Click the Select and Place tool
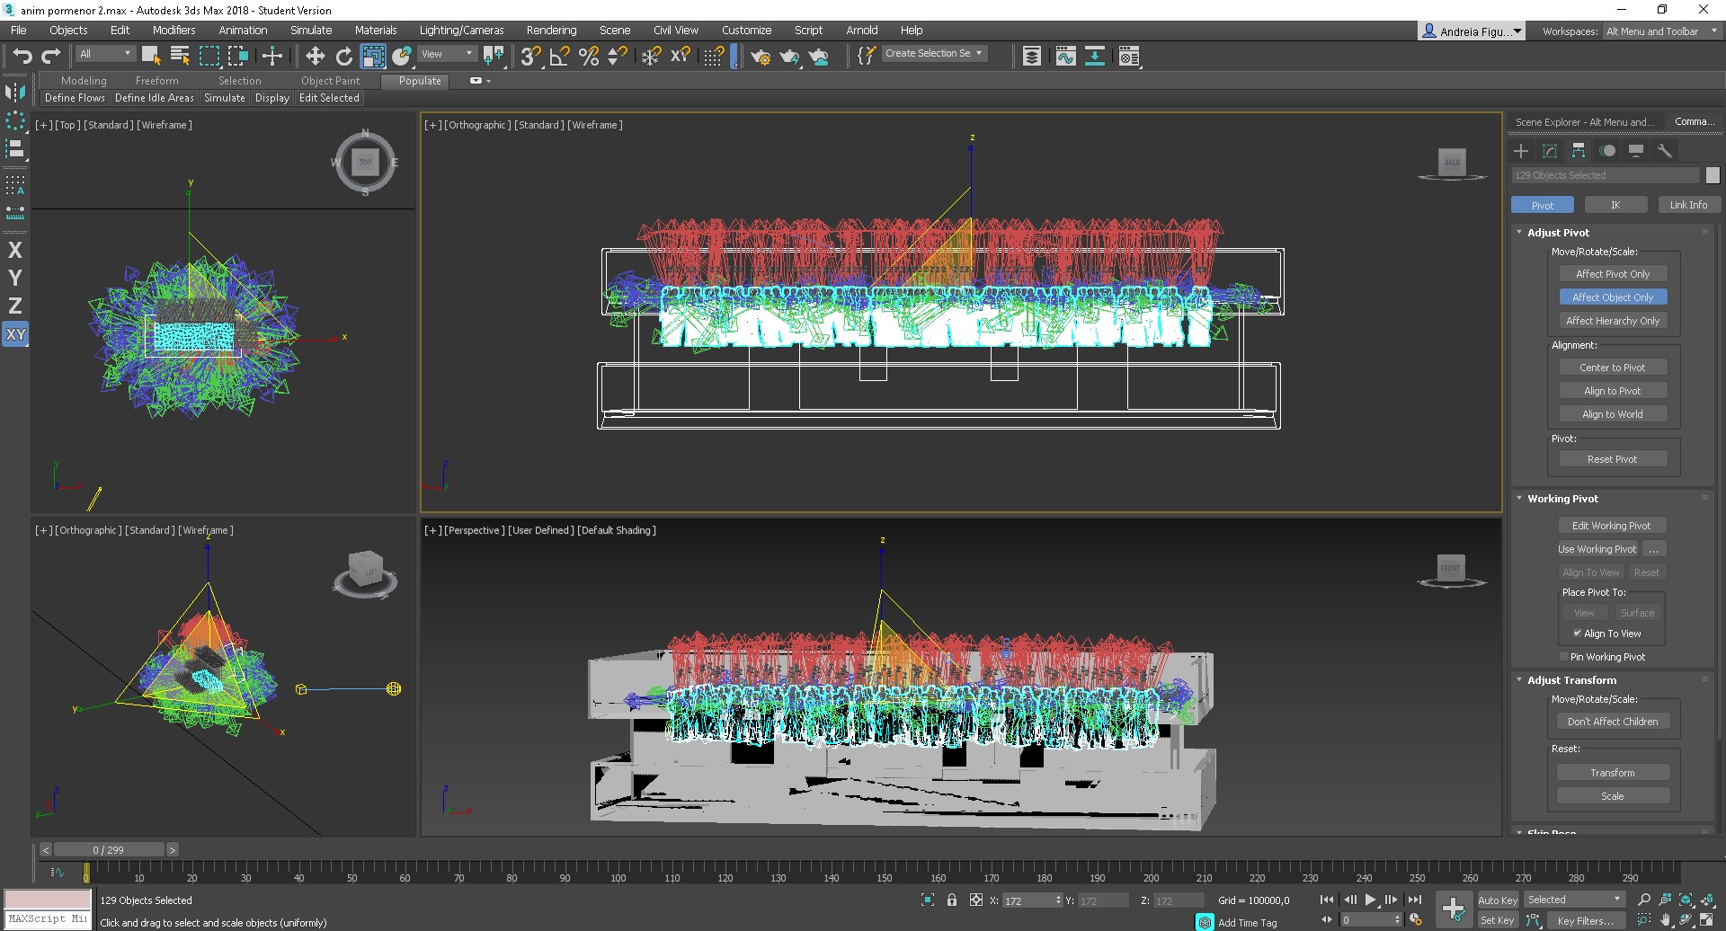This screenshot has height=931, width=1726. coord(402,56)
